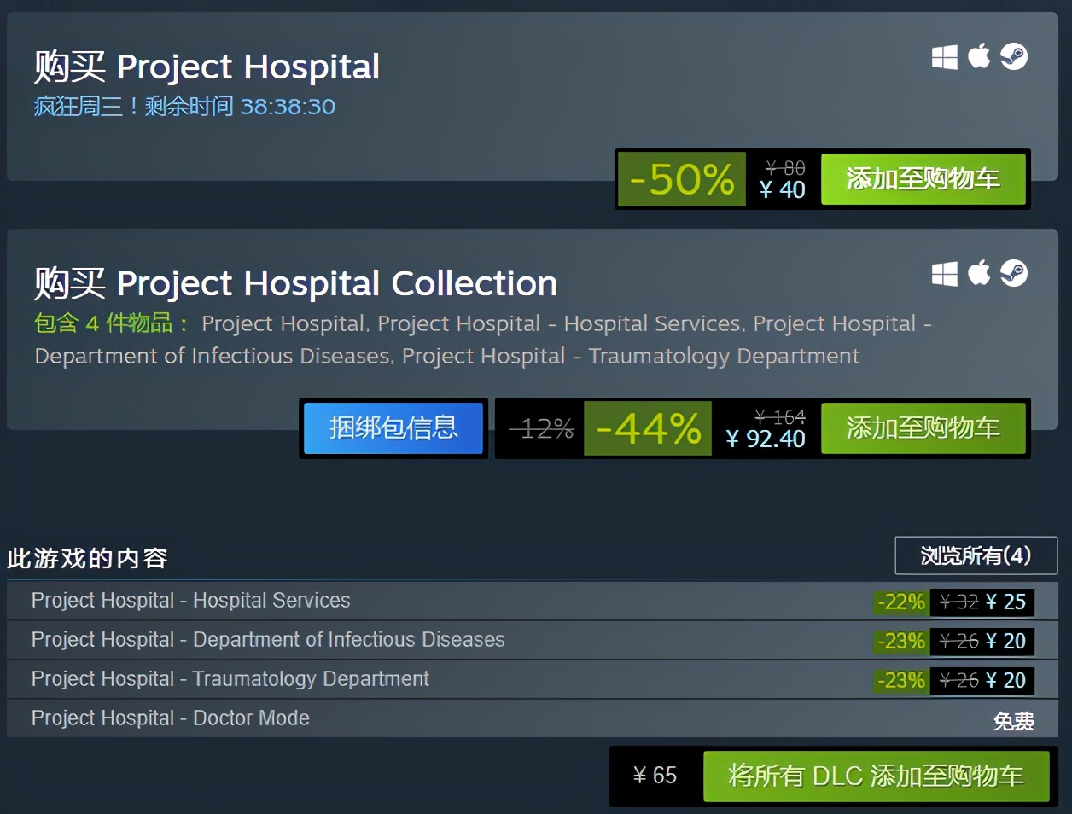Image resolution: width=1072 pixels, height=814 pixels.
Task: Click the Apple icon on Project Hospital Collection
Action: point(978,273)
